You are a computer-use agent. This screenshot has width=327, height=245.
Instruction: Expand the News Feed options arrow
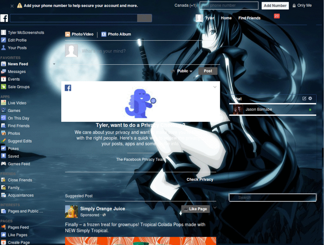coord(54,64)
